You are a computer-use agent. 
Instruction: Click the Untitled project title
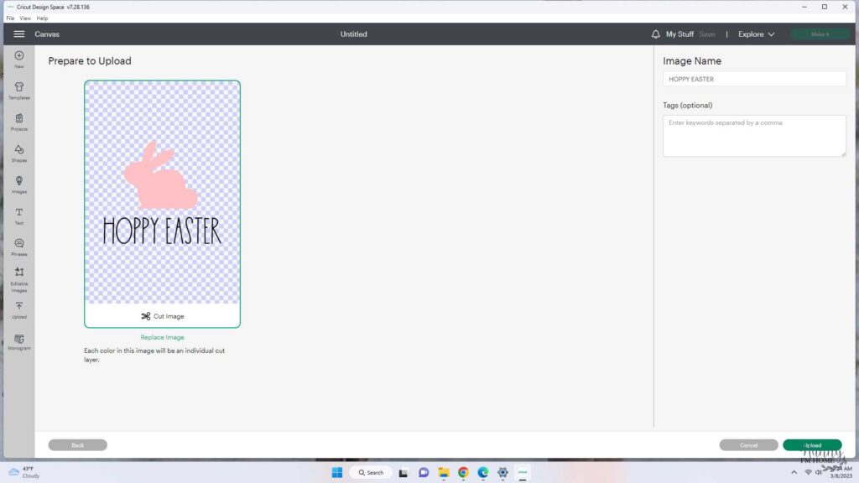(353, 34)
